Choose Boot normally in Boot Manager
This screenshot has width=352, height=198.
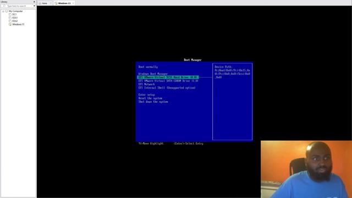[x=148, y=67]
